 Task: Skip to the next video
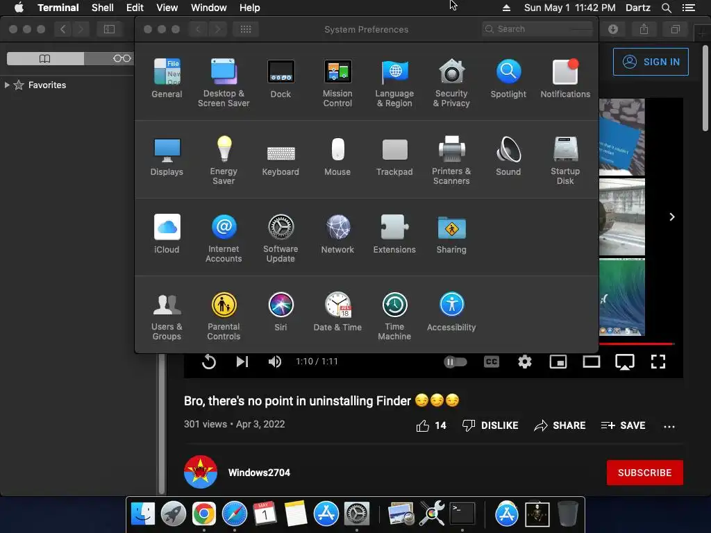(x=242, y=362)
